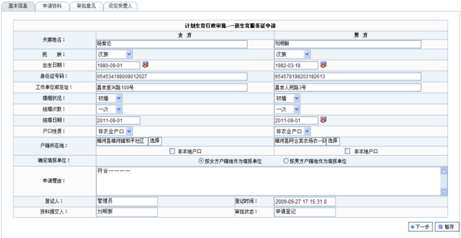Select 按女方户籍地作为填报单位 radio option
This screenshot has width=461, height=238.
[x=201, y=161]
